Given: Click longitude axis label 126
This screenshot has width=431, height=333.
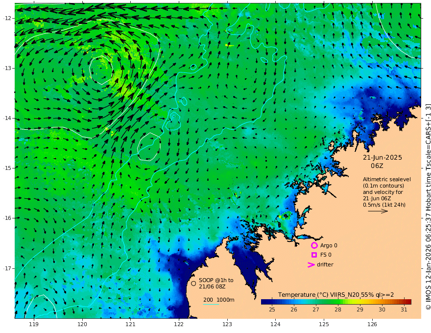Looking at the screenshot, I should tap(372, 324).
